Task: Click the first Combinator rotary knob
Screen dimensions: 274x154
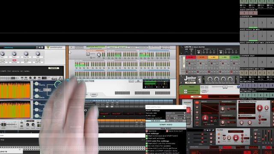Action: coord(3,53)
